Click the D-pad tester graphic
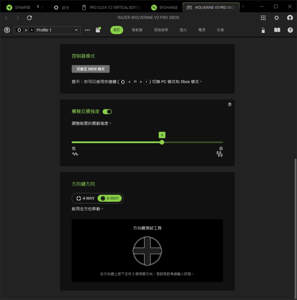 pos(147,251)
